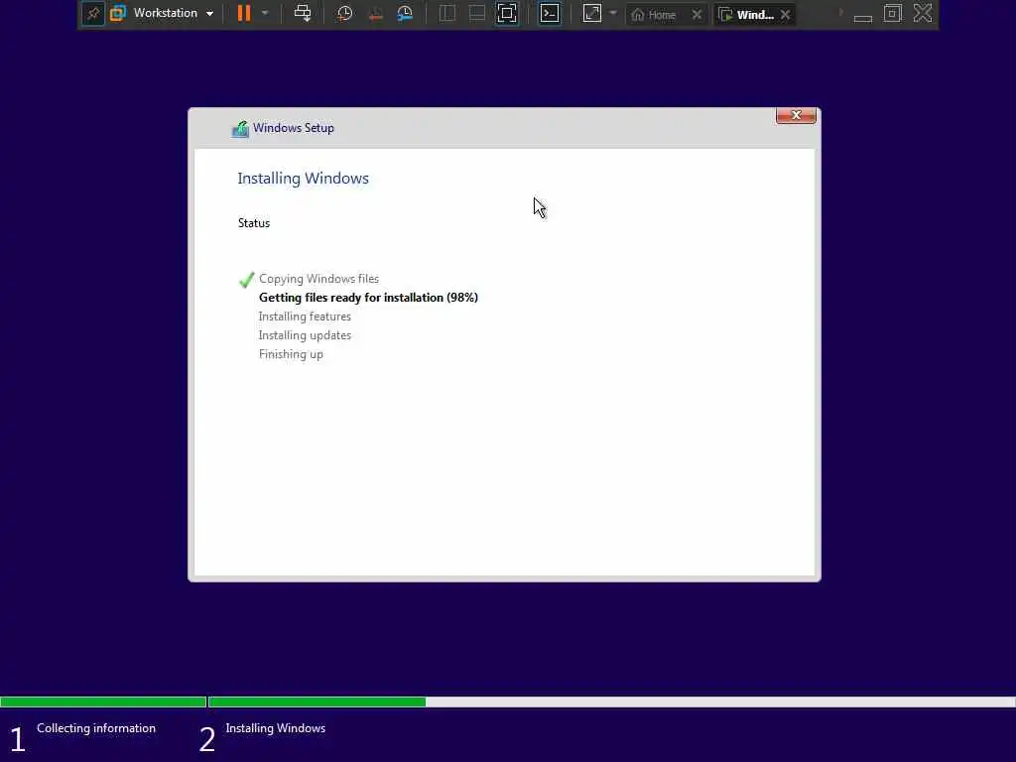Click the 'Installing updates' step
Screen dimensions: 1016x762
(x=305, y=335)
